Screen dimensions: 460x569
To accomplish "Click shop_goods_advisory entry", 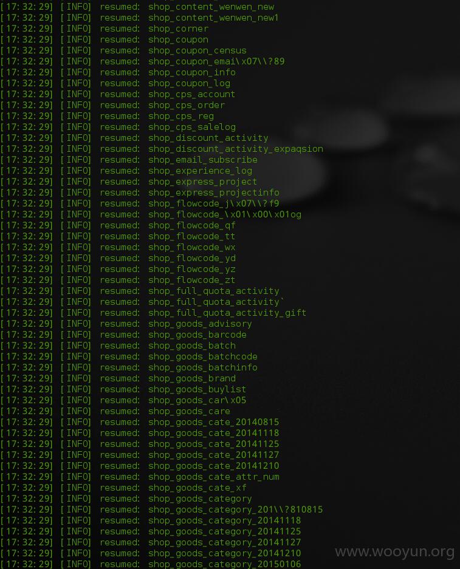I will (200, 324).
